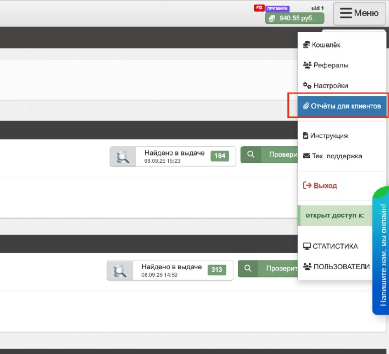The height and width of the screenshot is (354, 389).
Task: Open Кошелёк from the menu
Action: (342, 45)
